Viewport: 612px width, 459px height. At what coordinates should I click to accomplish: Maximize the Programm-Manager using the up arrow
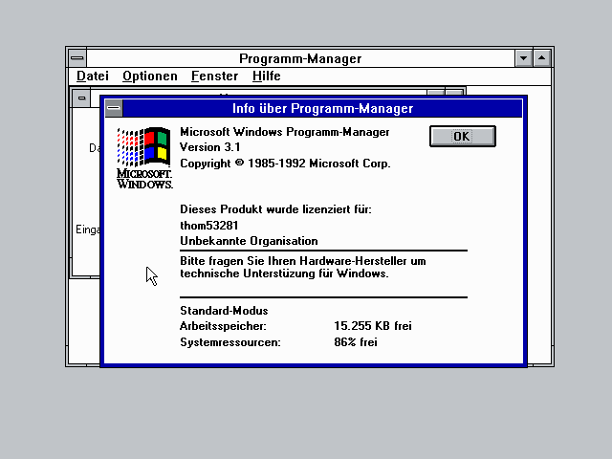tap(542, 58)
